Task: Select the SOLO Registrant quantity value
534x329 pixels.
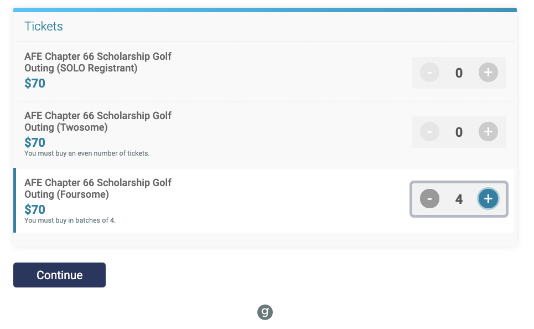Action: click(459, 73)
